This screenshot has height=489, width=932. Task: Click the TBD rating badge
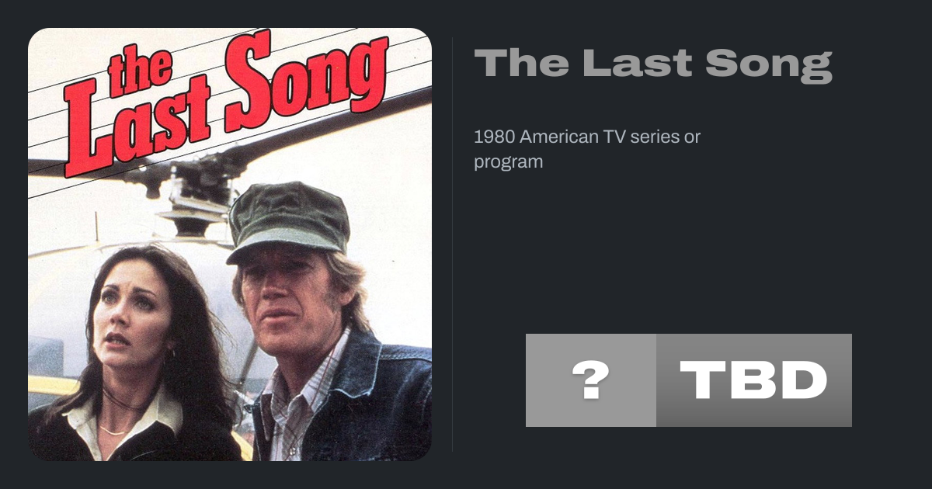753,380
